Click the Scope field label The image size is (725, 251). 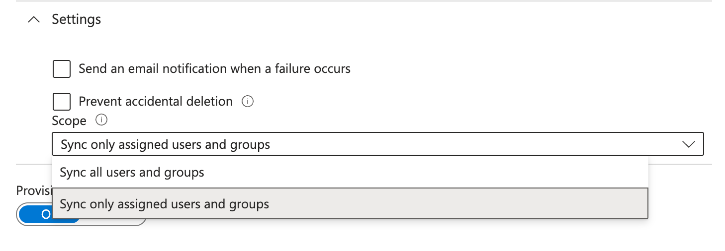click(69, 121)
